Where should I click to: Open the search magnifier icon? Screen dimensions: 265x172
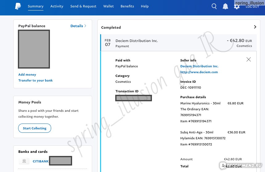tap(214, 6)
